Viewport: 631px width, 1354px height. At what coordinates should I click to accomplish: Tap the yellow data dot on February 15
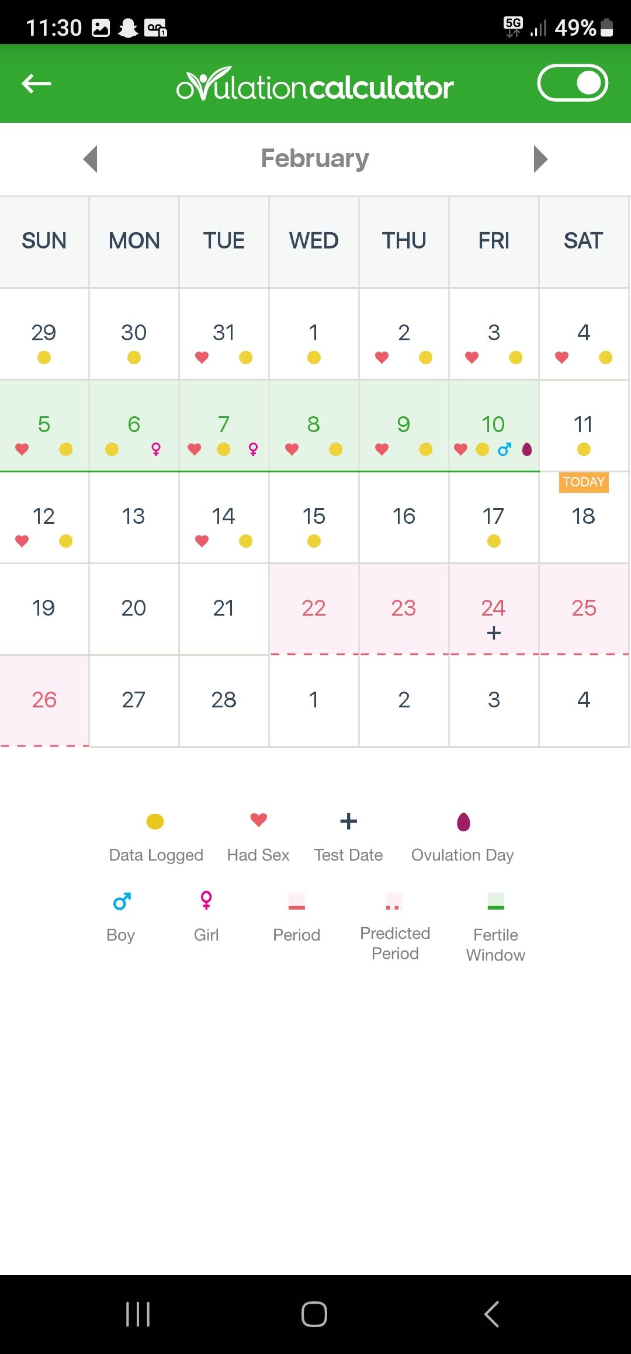tap(314, 541)
